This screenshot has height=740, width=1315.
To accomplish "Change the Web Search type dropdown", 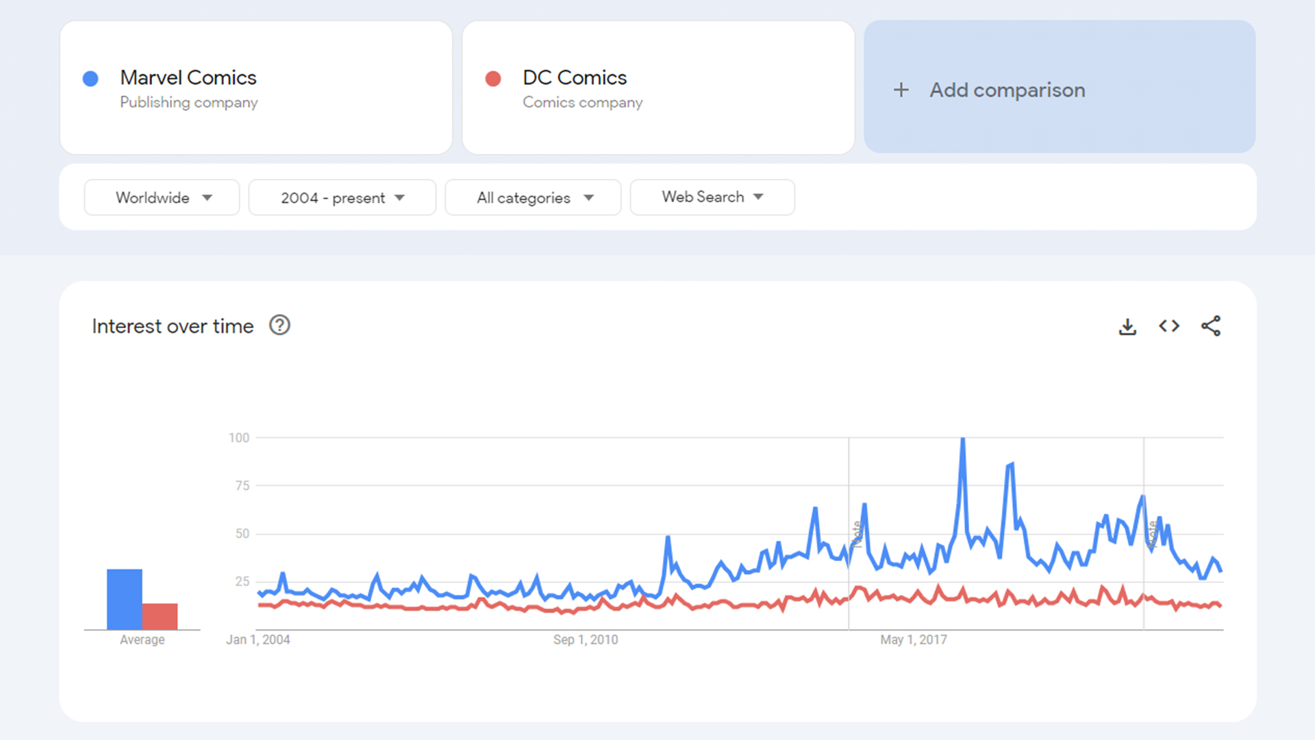I will click(x=712, y=197).
